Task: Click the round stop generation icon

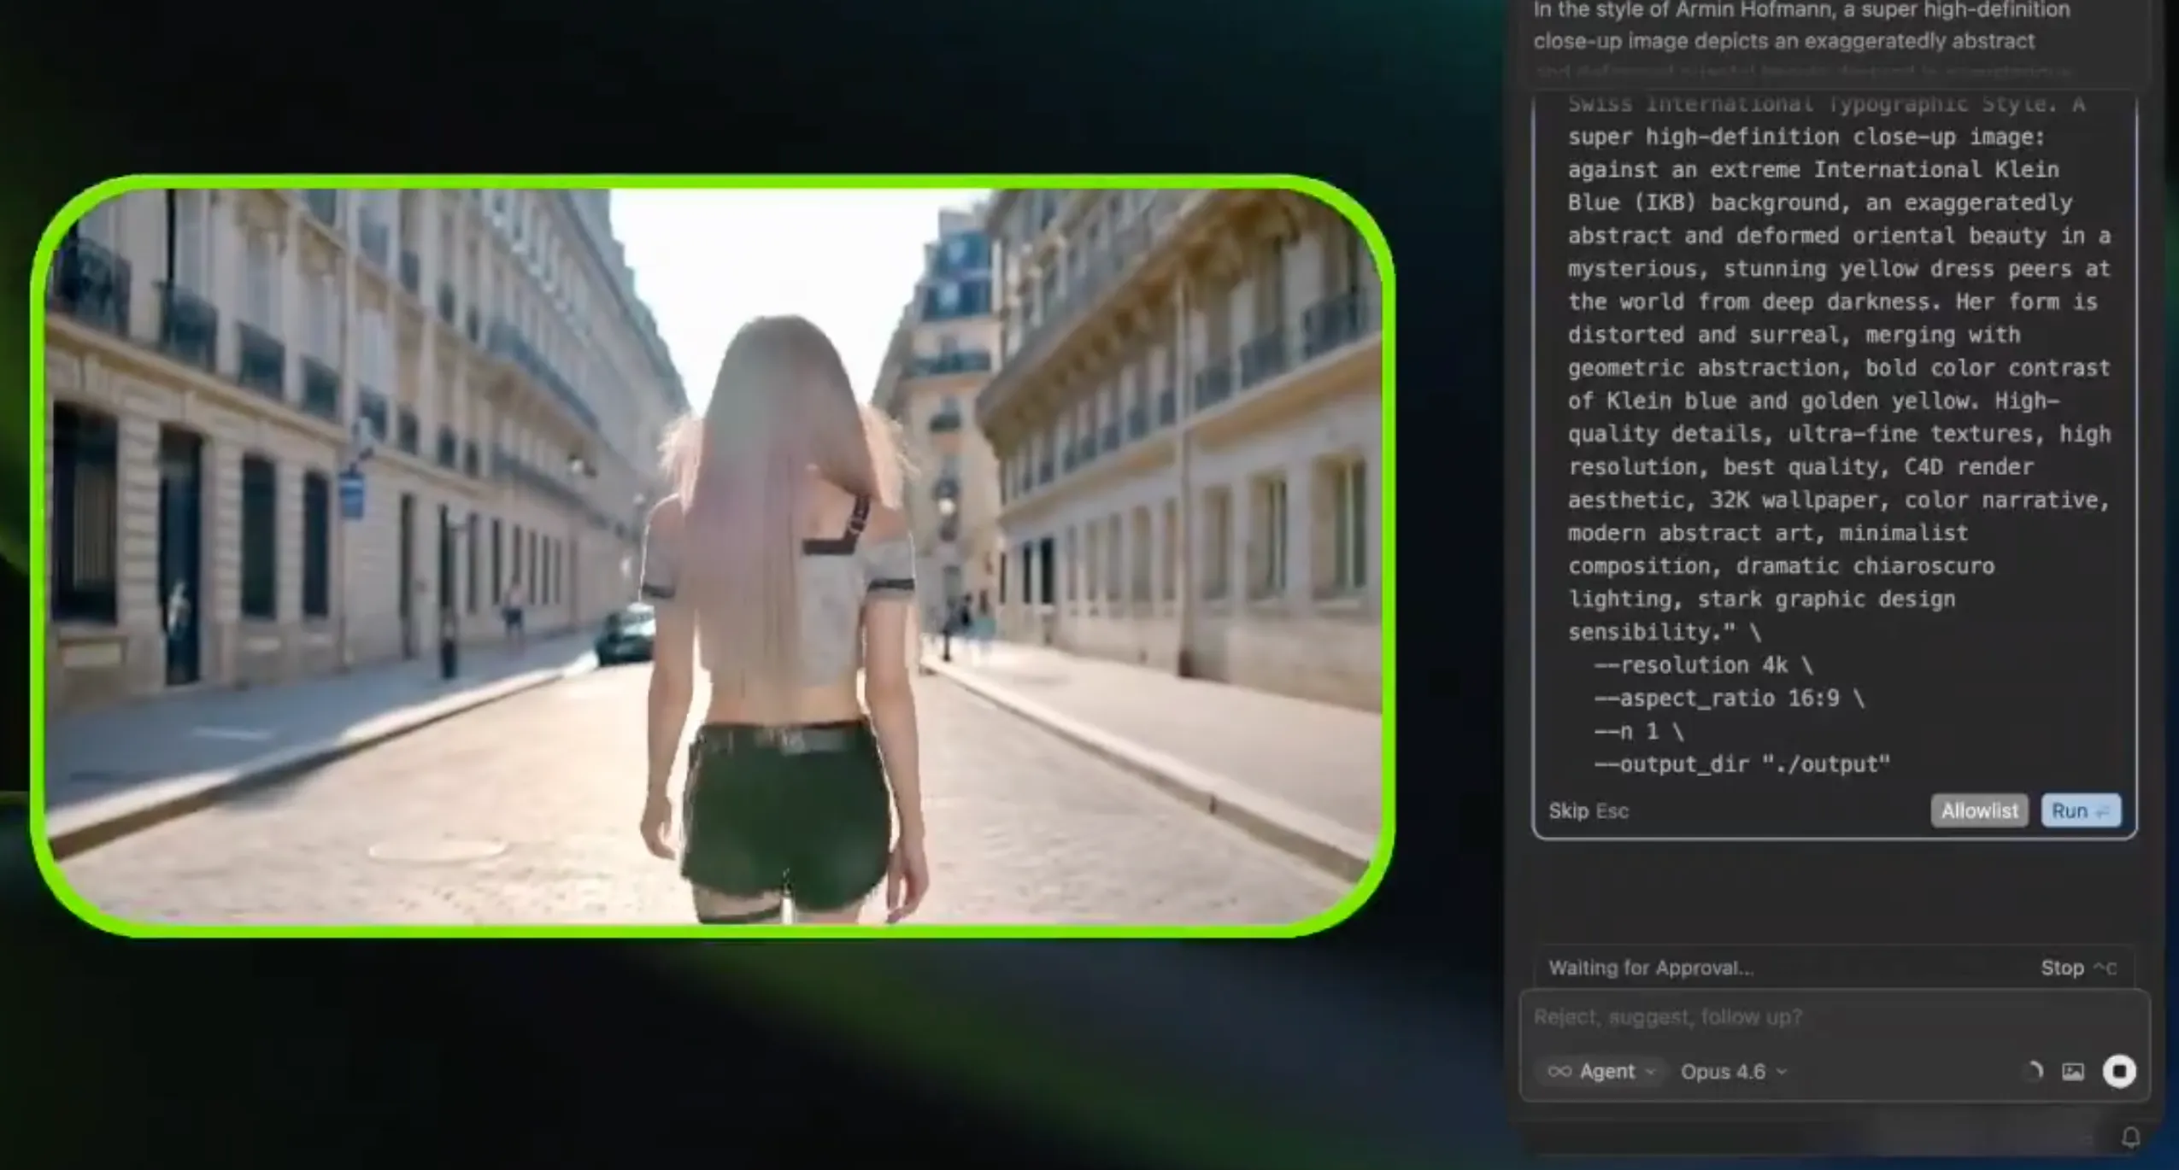Action: pos(2118,1071)
